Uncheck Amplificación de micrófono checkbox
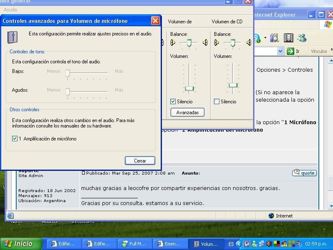The width and height of the screenshot is (333, 250). pos(15,139)
